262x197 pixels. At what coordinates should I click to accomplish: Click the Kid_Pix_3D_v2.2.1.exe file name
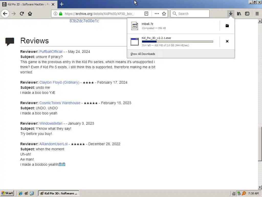click(156, 38)
